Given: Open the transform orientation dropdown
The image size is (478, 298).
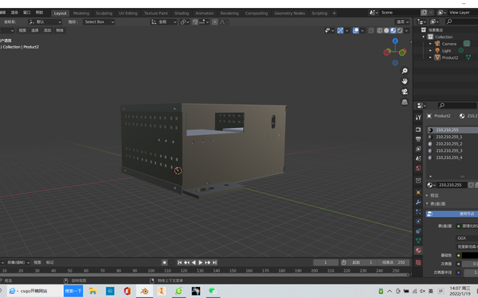Looking at the screenshot, I should (163, 22).
